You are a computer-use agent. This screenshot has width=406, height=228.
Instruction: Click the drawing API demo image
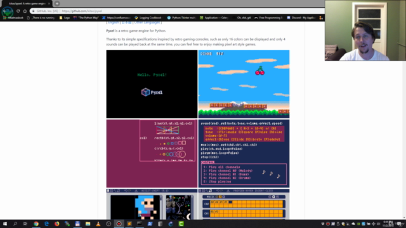pos(152,153)
